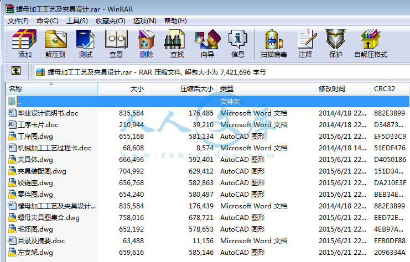Open the 命令(C) menu
410x262 pixels.
48,21
